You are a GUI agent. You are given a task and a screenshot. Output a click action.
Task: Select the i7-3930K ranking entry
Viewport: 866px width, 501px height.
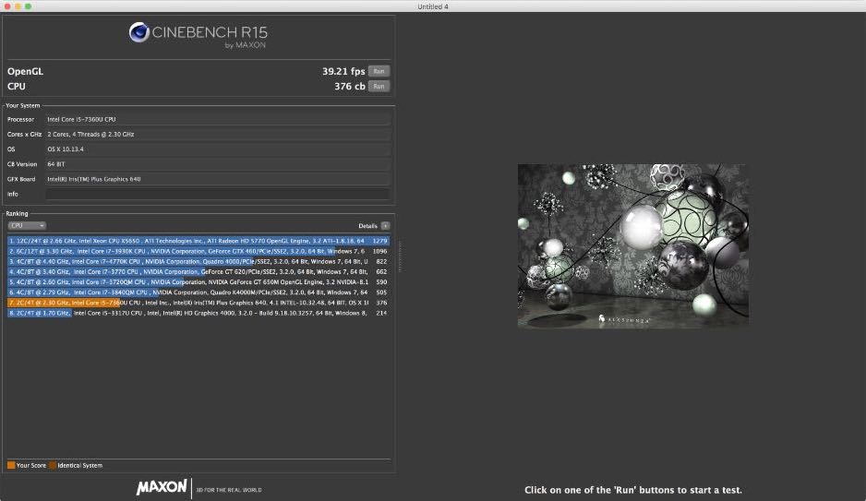[198, 251]
